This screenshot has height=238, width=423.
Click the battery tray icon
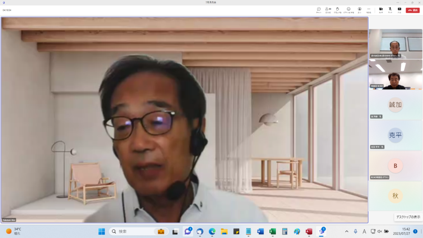pos(386,231)
